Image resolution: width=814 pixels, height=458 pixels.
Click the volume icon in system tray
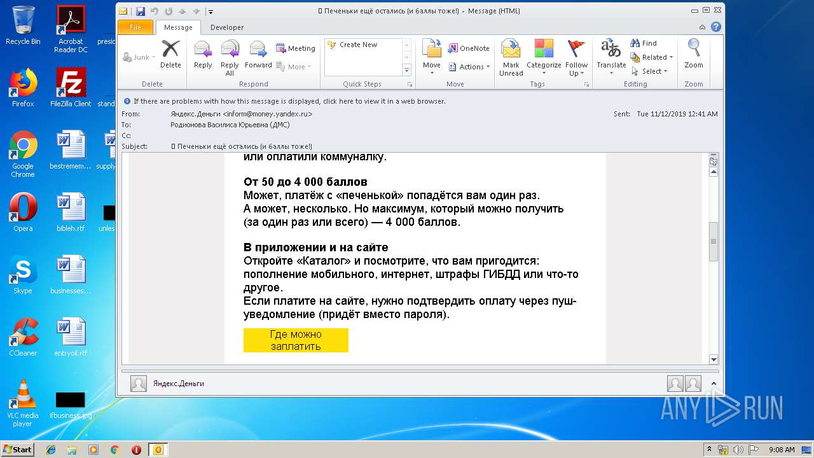click(x=738, y=450)
